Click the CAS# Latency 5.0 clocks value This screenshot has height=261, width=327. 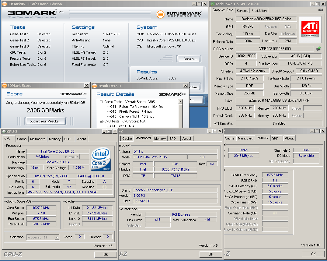[275, 186]
